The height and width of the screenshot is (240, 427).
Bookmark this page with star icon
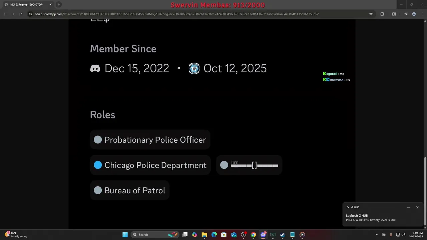pos(371,14)
